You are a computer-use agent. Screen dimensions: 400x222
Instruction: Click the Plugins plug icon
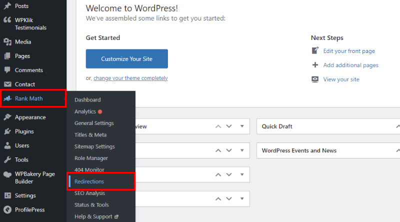coord(7,131)
